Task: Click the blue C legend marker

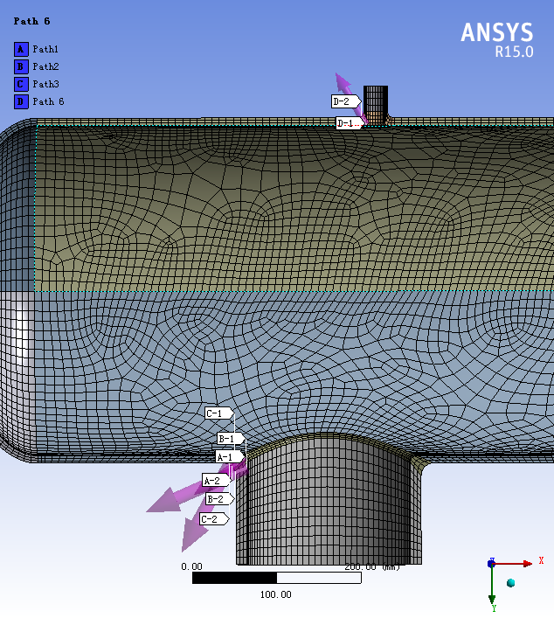Action: [x=21, y=84]
